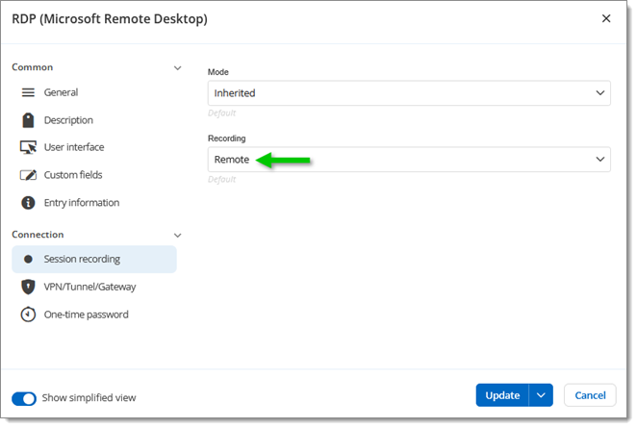
Task: Click the Mode field label
Action: 218,72
